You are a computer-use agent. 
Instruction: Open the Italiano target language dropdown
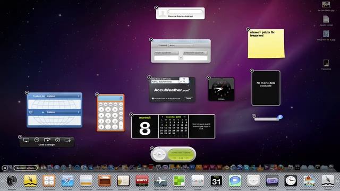coord(63,112)
